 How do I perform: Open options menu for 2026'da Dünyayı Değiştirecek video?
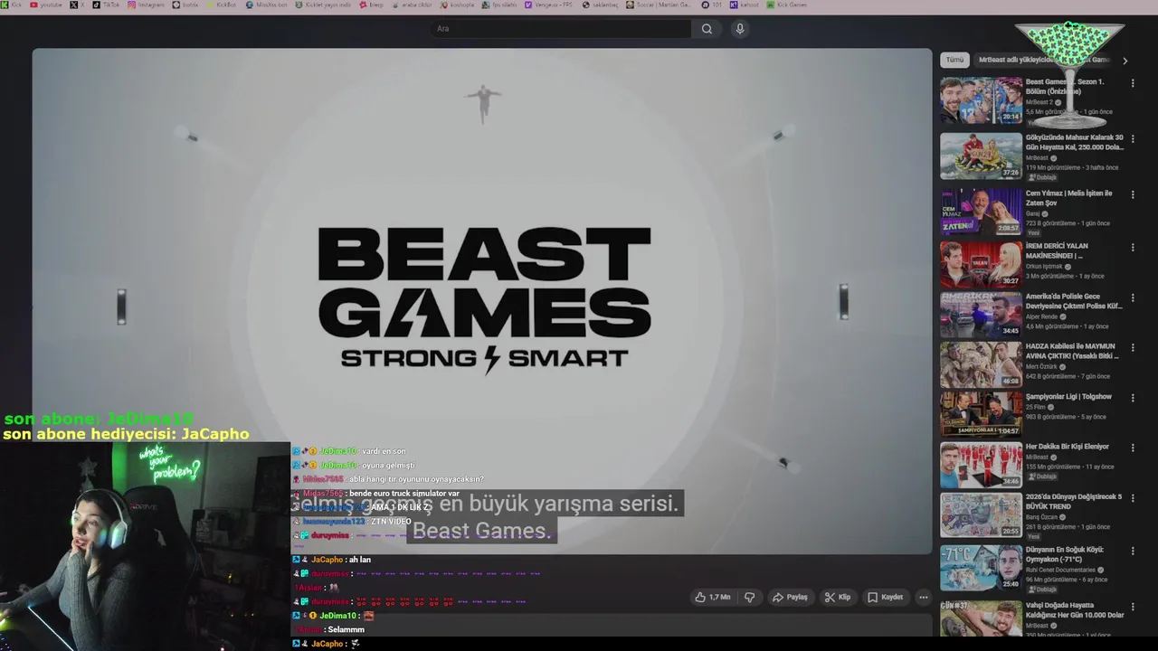coord(1133,499)
